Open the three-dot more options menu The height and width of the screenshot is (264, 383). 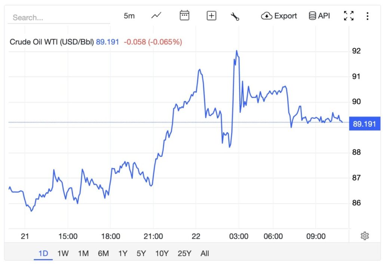[x=368, y=16]
